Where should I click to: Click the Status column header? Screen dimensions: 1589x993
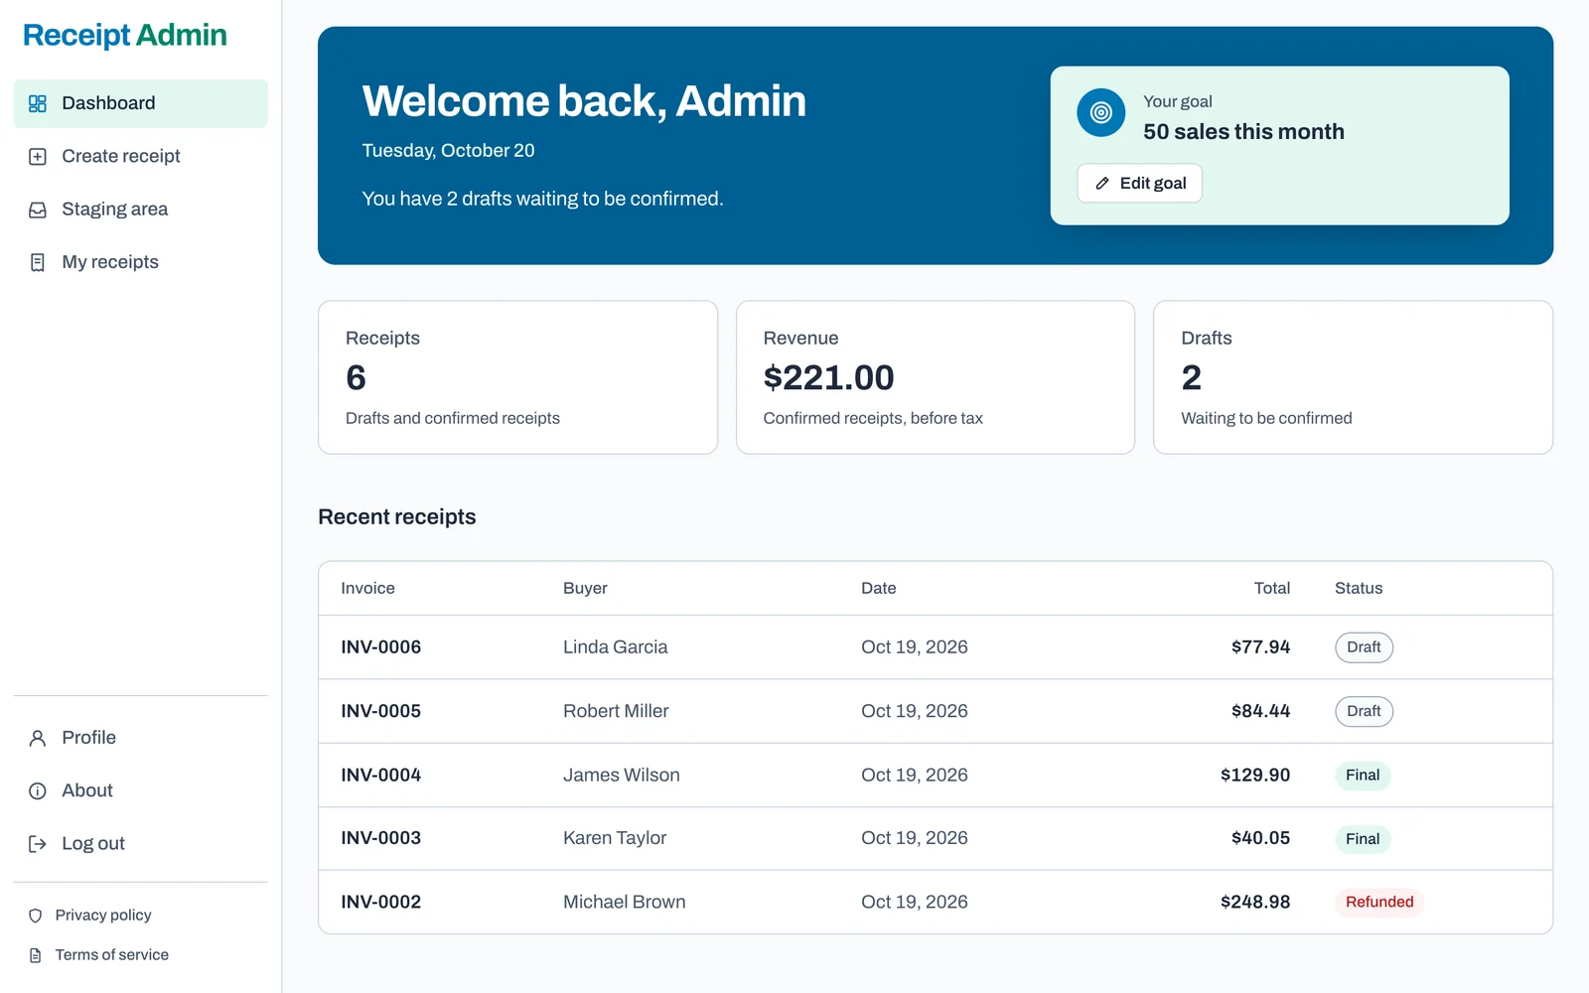coord(1359,589)
